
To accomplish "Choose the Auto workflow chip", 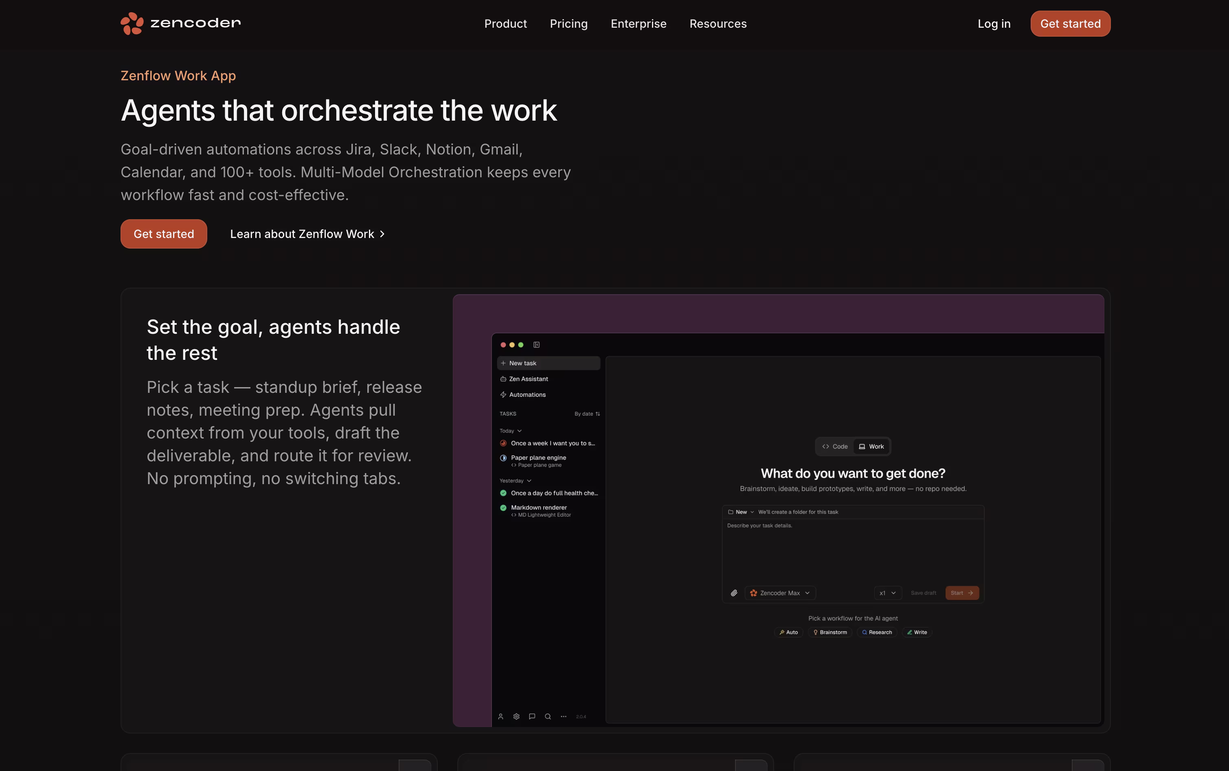I will coord(788,632).
